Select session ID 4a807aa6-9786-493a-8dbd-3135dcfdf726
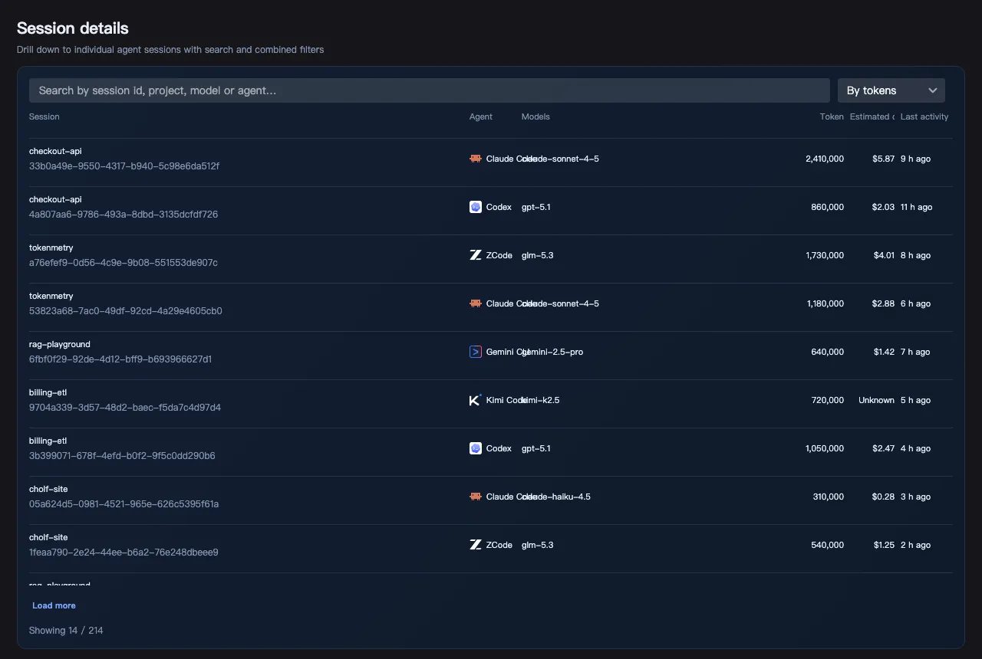 click(124, 215)
